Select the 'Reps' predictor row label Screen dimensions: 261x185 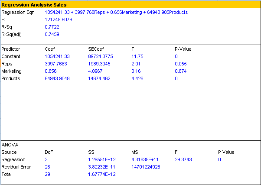tap(7, 64)
